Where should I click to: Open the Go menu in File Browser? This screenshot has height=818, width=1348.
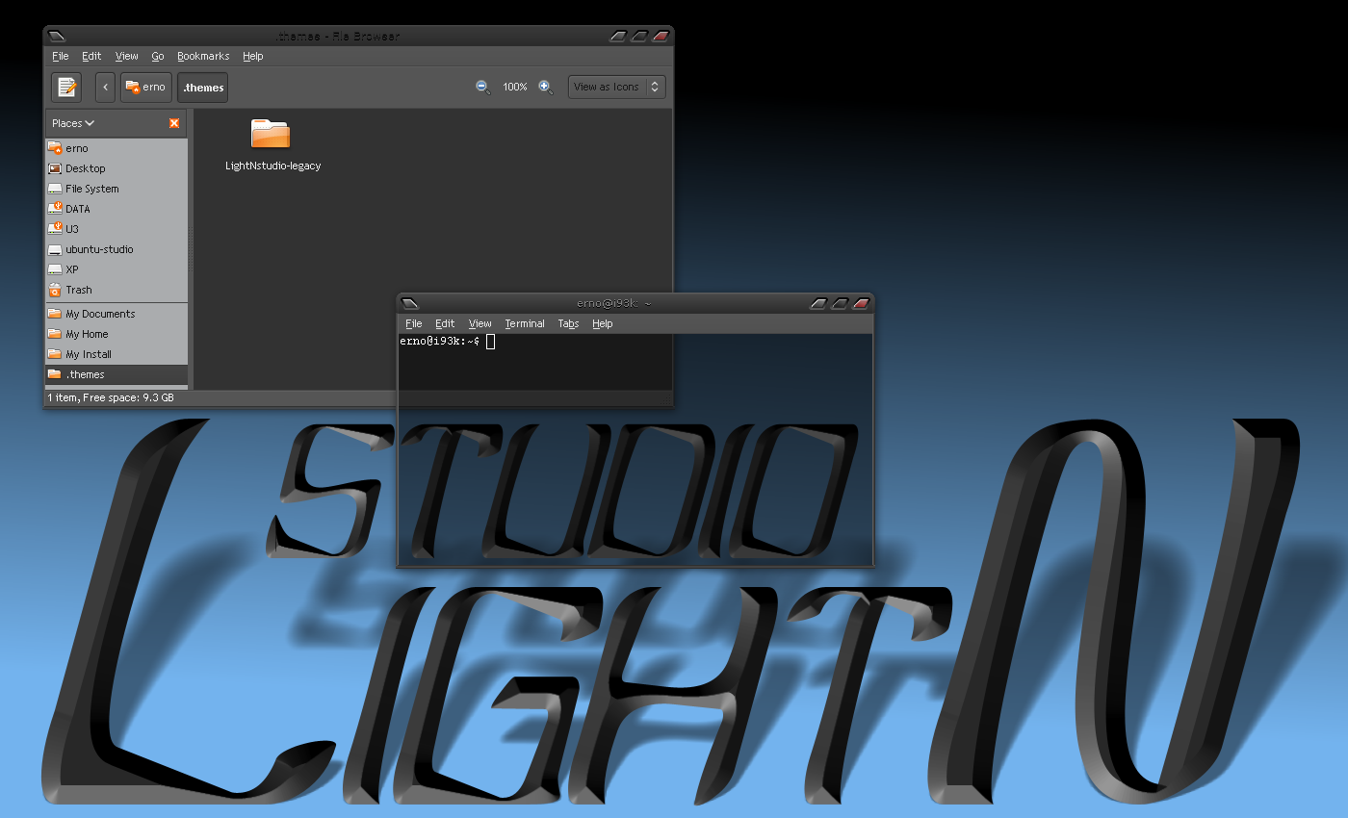coord(158,57)
